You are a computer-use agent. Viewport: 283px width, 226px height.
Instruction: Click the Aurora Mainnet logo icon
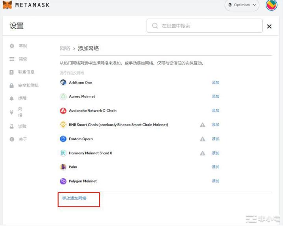pyautogui.click(x=63, y=97)
